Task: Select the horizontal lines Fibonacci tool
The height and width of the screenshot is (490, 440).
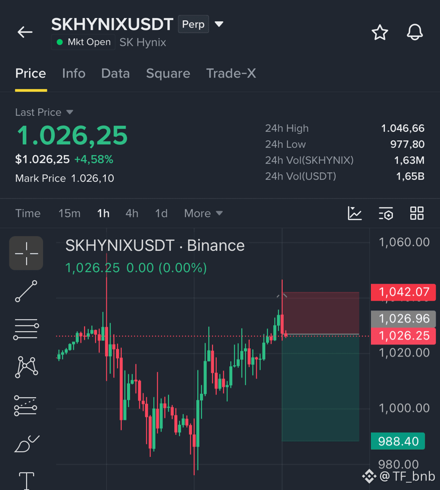Action: coord(26,329)
